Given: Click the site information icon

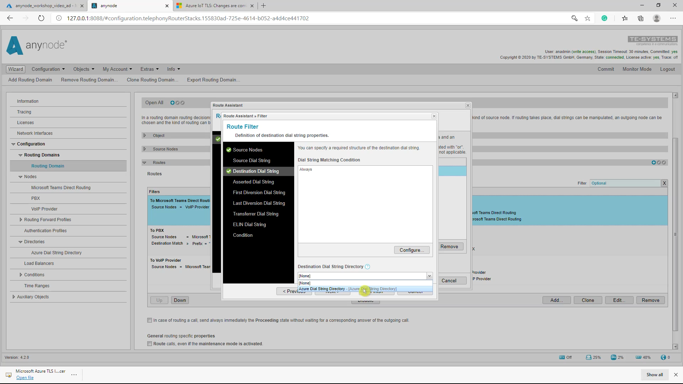Looking at the screenshot, I should (59, 18).
